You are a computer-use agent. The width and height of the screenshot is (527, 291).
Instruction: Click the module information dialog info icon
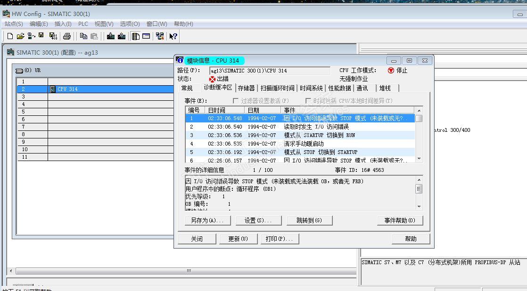(180, 60)
